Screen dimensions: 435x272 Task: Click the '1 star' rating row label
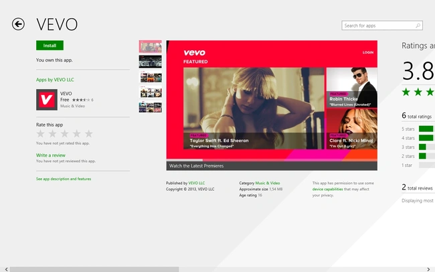coord(407,165)
